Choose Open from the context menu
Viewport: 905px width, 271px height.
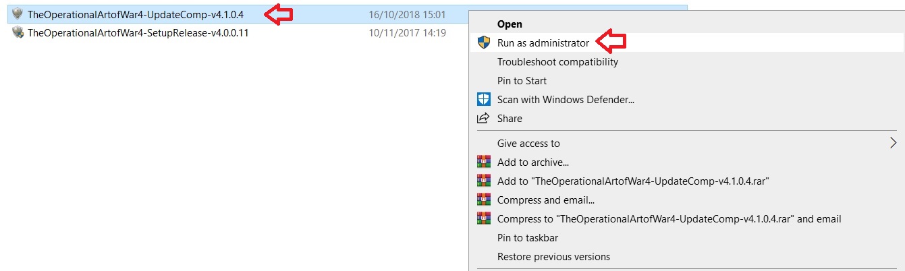(510, 24)
